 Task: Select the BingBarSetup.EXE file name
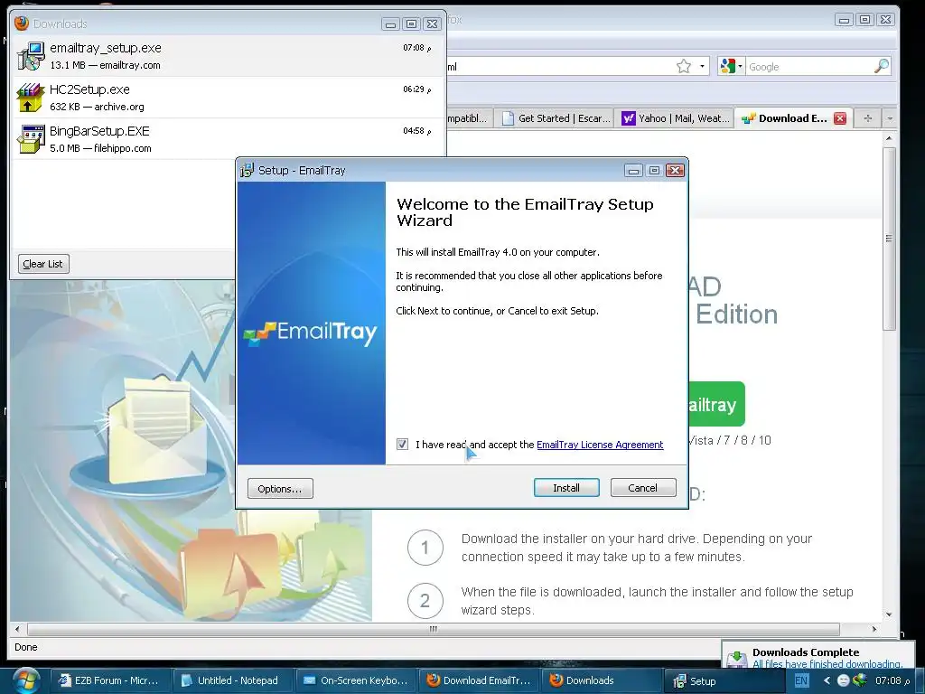click(x=99, y=131)
